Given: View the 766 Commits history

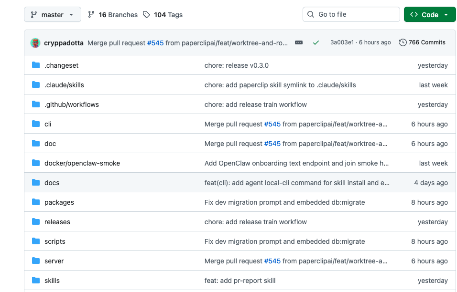Looking at the screenshot, I should pyautogui.click(x=427, y=42).
